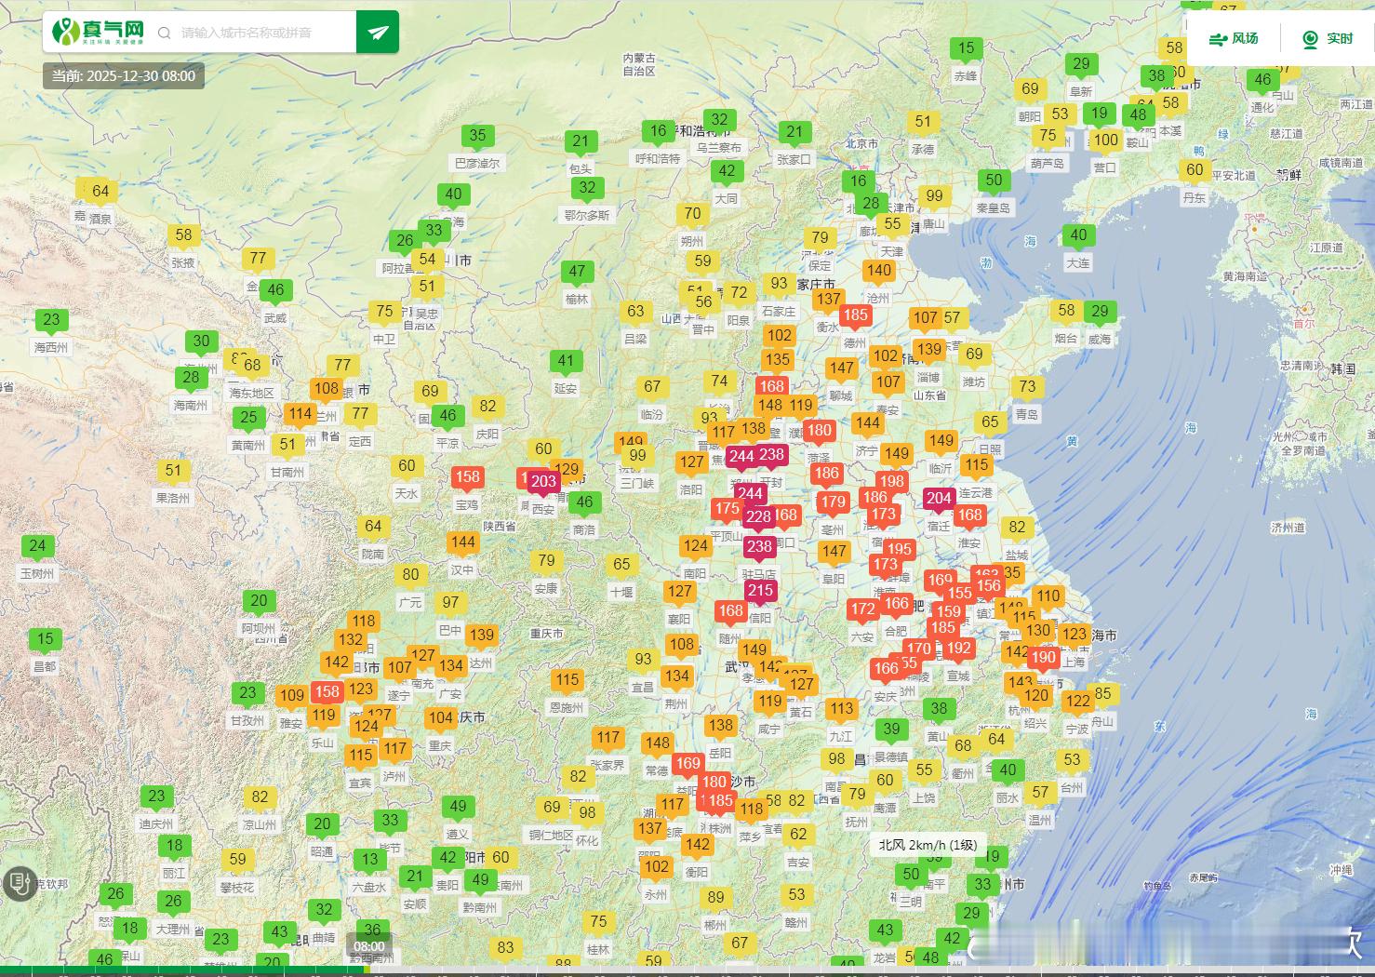Click the 岳阳 AQI 138 marker
1375x977 pixels.
721,728
